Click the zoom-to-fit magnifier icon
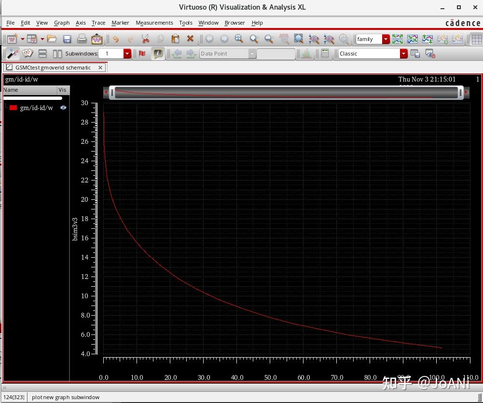Image resolution: width=483 pixels, height=403 pixels. pos(299,39)
